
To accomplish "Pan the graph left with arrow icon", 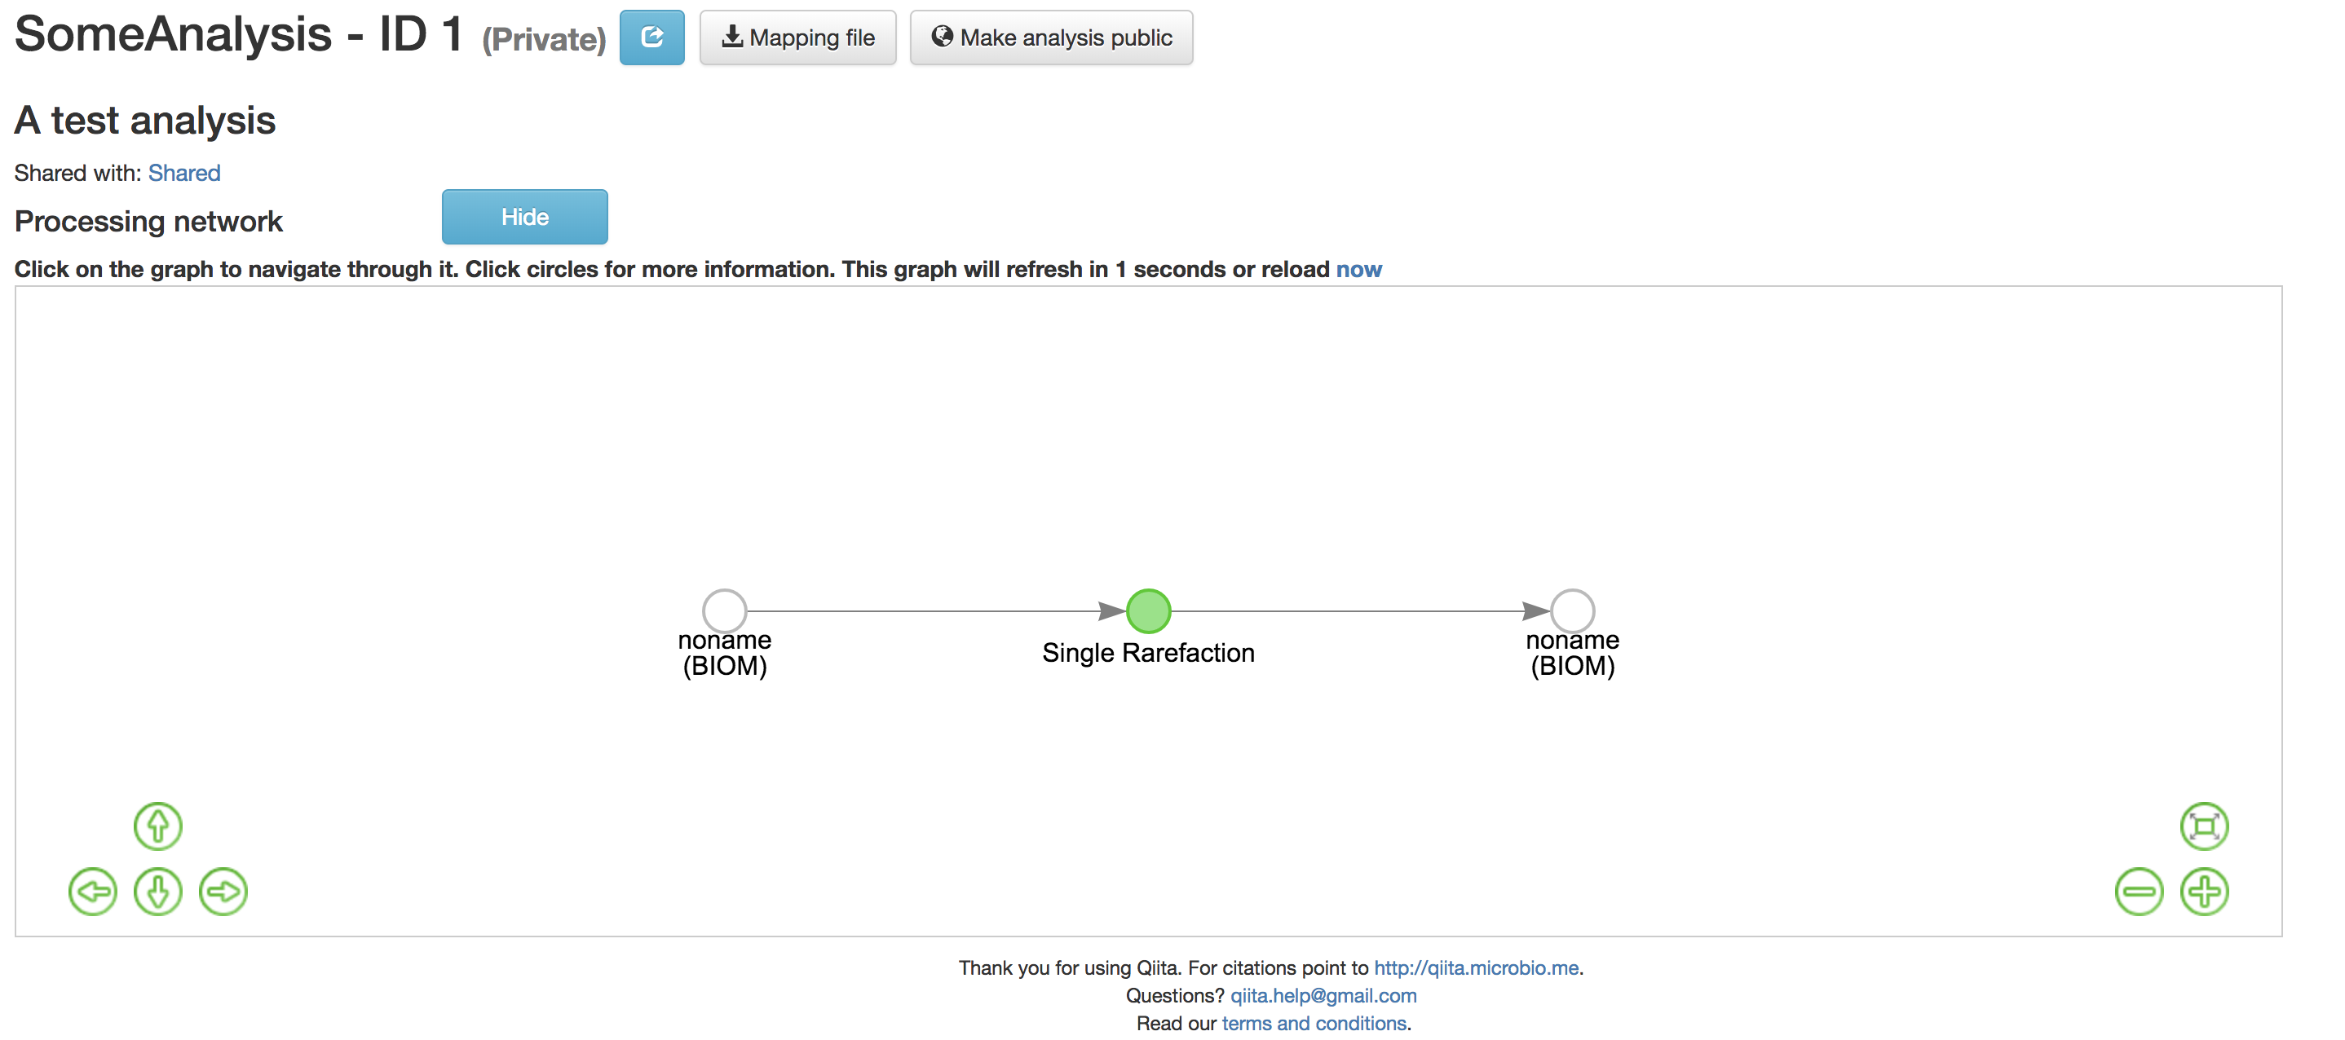I will (93, 891).
